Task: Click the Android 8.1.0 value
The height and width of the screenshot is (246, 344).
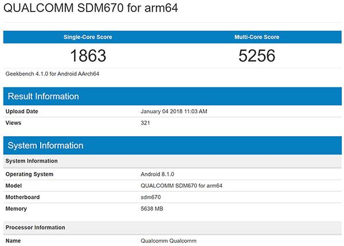Action: [x=158, y=174]
